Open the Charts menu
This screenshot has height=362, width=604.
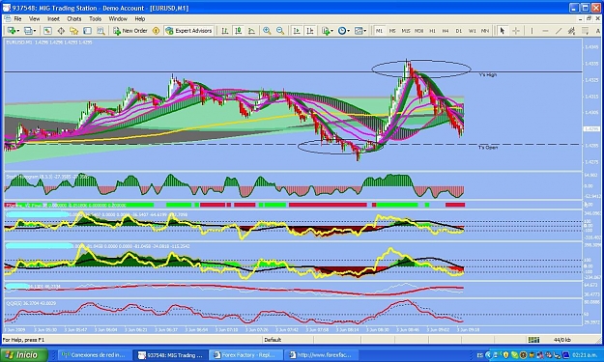coord(74,19)
